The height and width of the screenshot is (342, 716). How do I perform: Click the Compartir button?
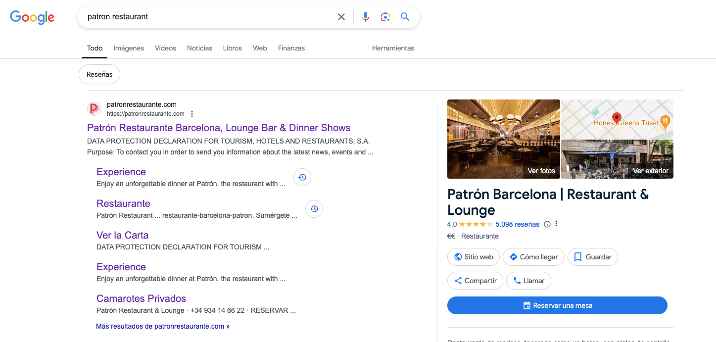coord(475,281)
